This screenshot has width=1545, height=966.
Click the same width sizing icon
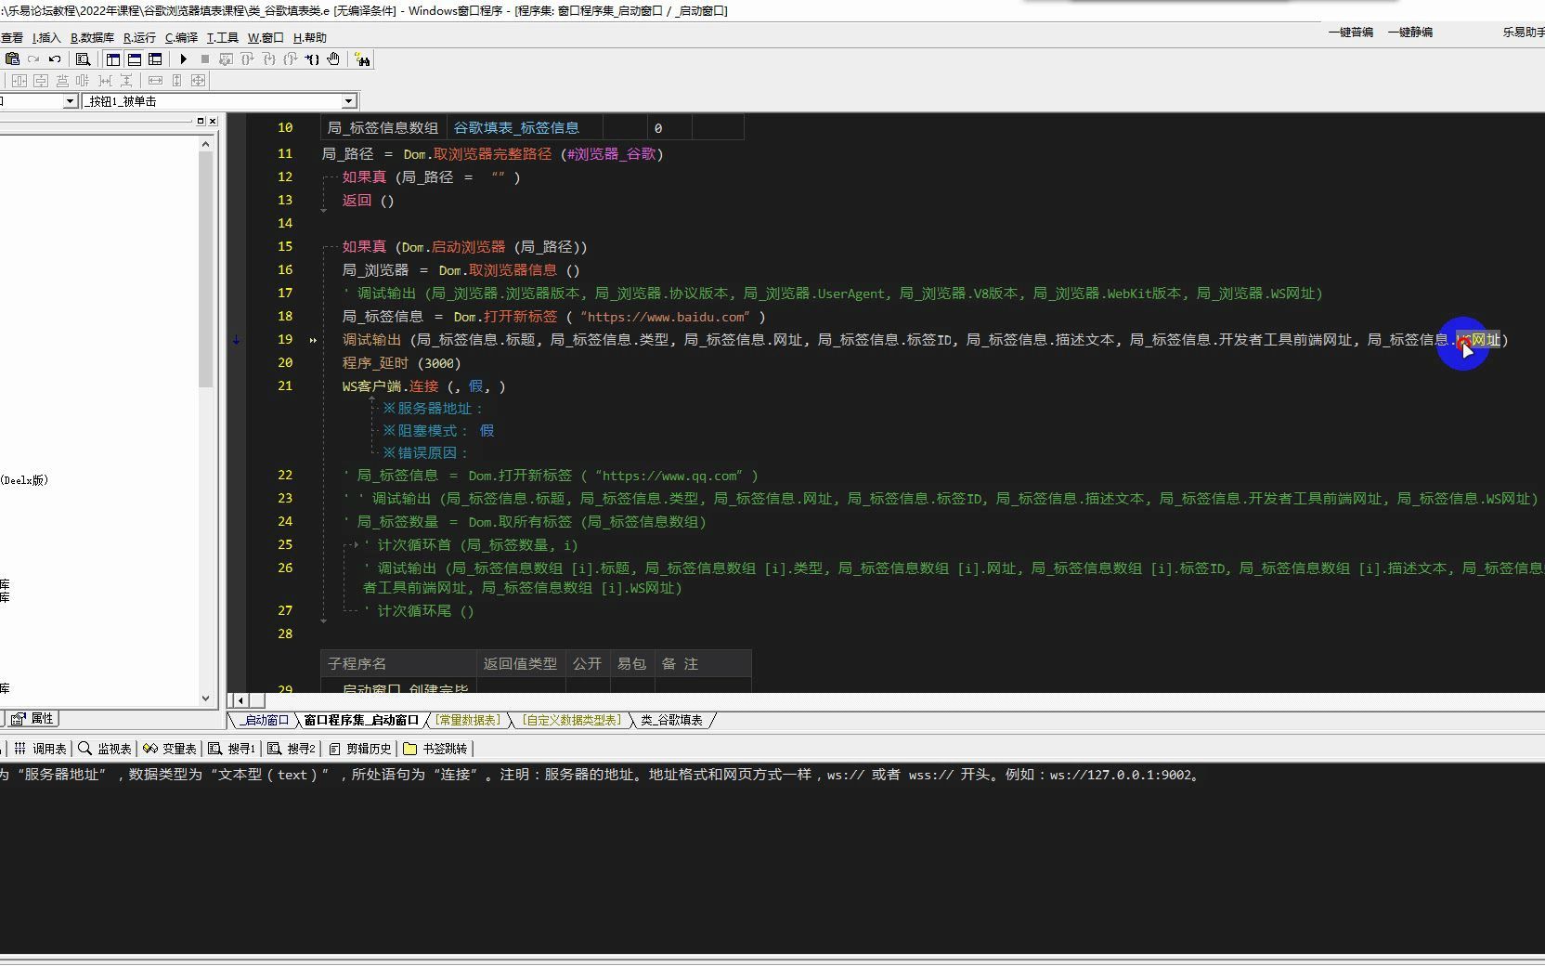pos(155,81)
